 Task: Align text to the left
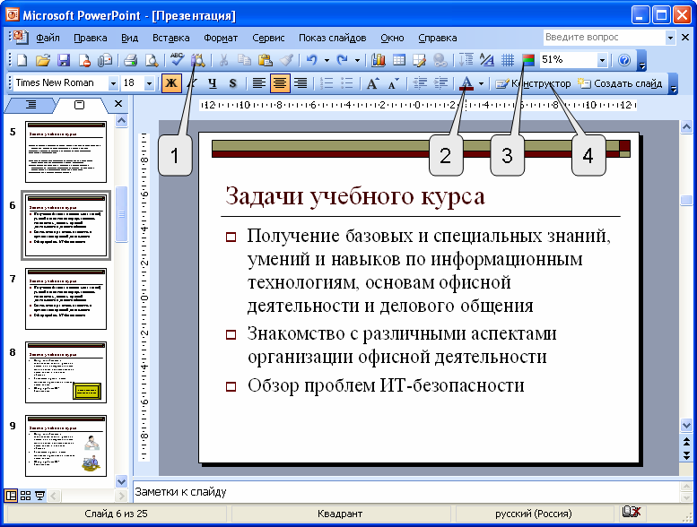point(258,83)
